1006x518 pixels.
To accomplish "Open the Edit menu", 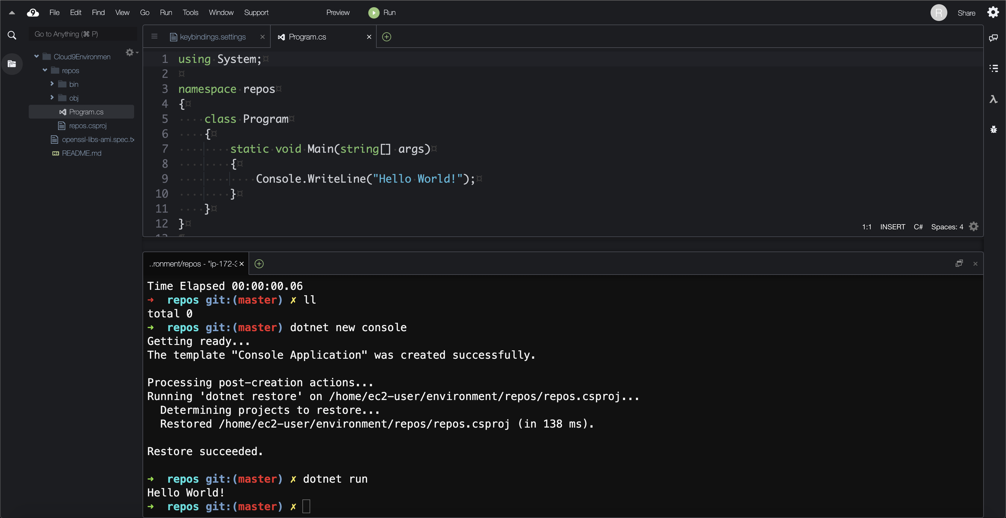I will pos(75,13).
